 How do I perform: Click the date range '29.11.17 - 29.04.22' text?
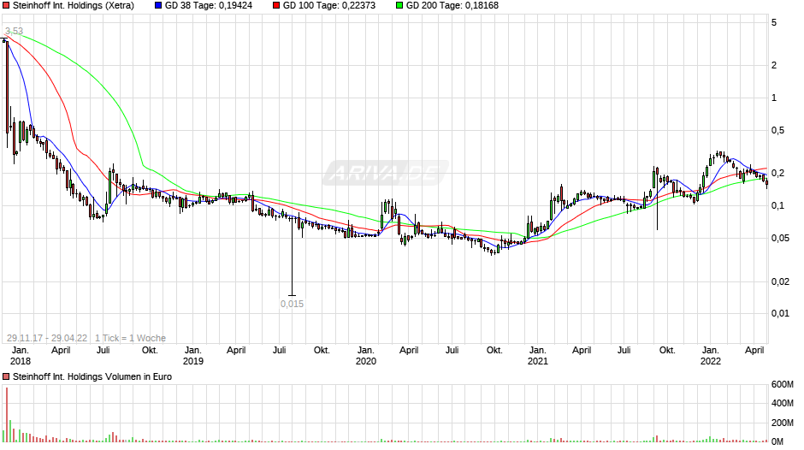pos(47,338)
